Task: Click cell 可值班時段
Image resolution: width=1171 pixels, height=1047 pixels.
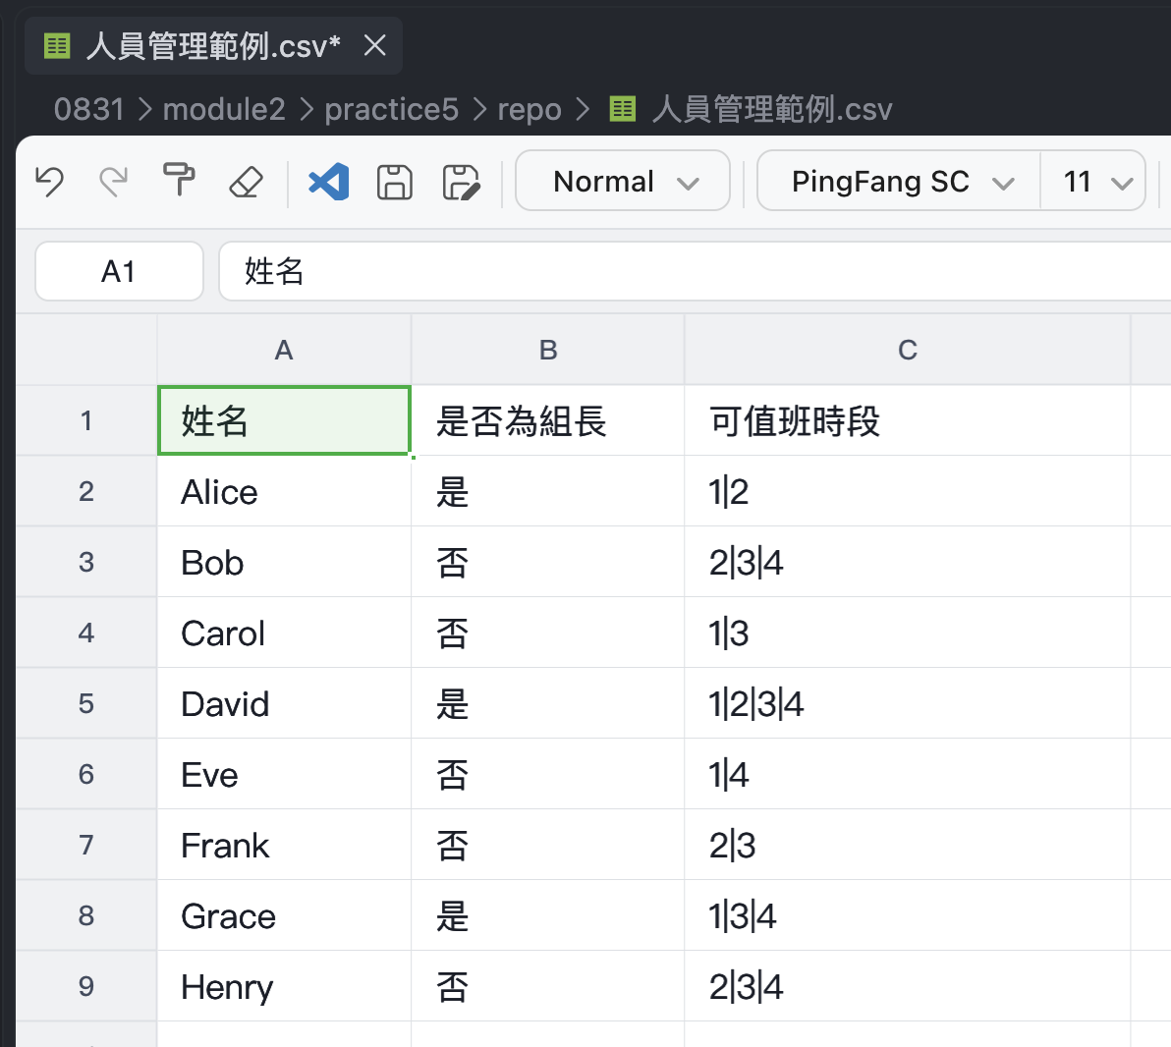Action: (908, 420)
